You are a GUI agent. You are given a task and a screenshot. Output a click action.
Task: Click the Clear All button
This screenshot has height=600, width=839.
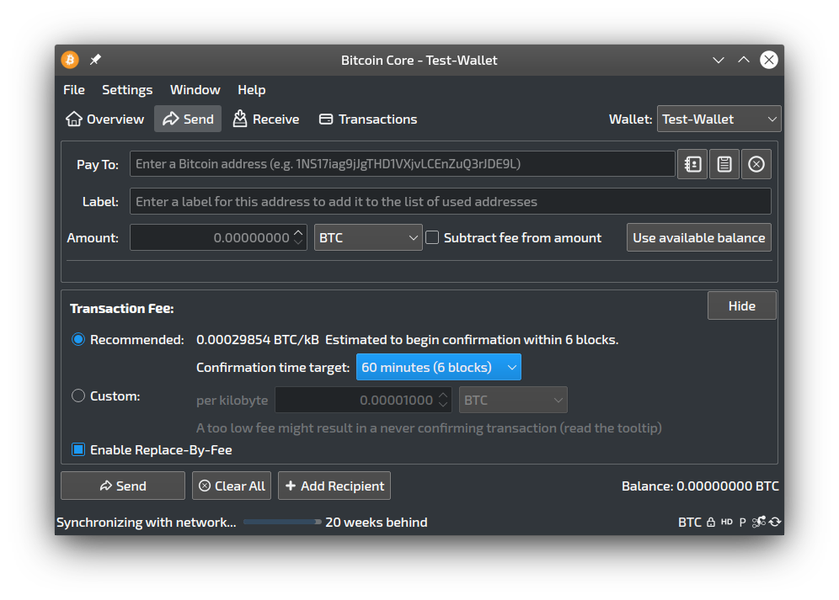point(232,486)
